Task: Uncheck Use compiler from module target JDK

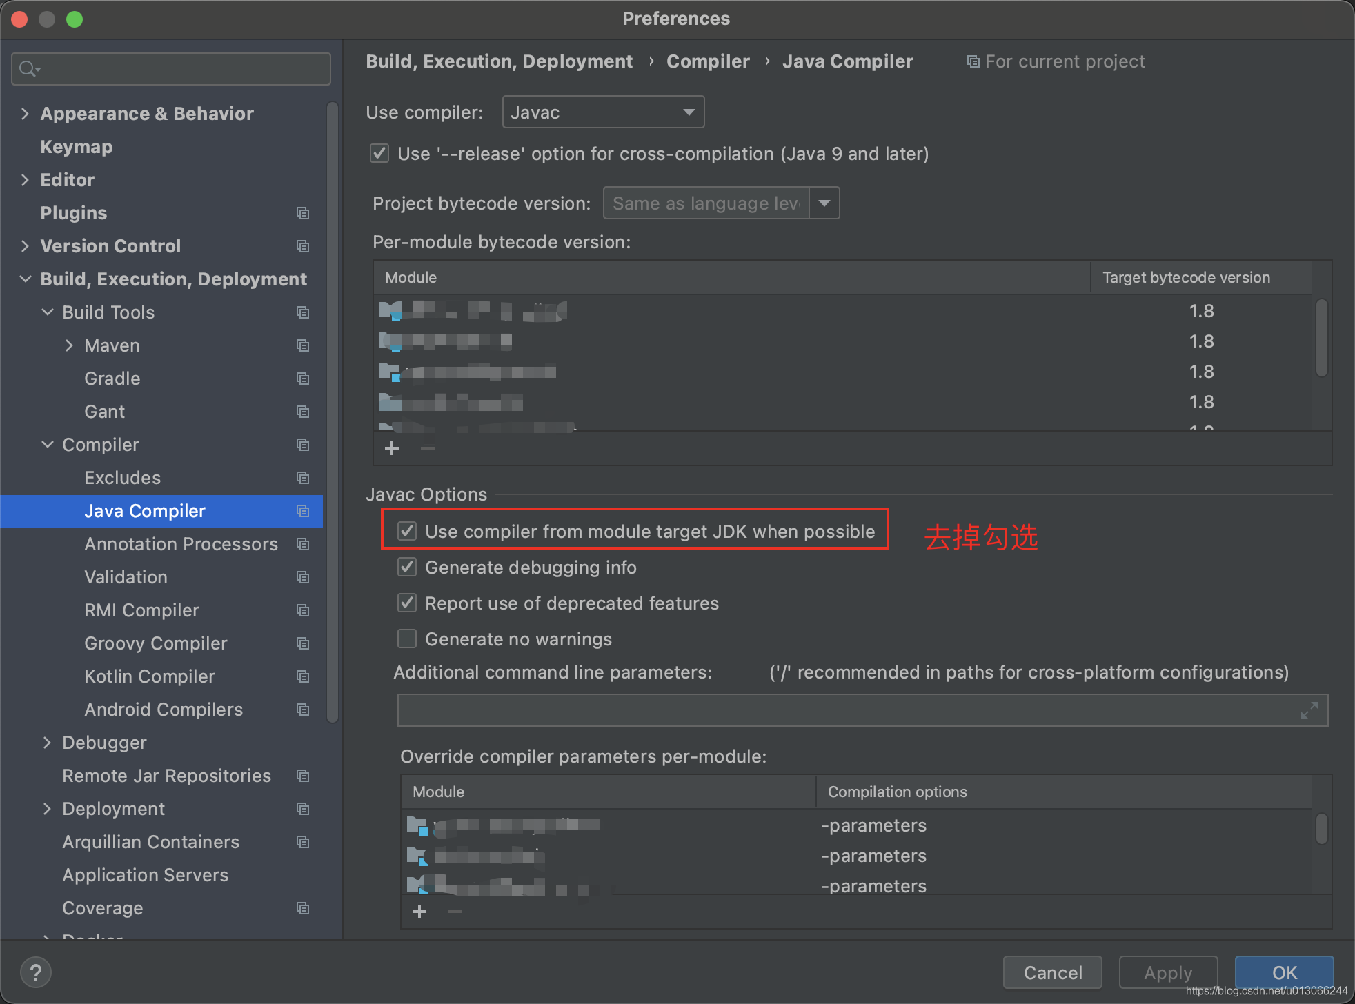Action: coord(407,531)
